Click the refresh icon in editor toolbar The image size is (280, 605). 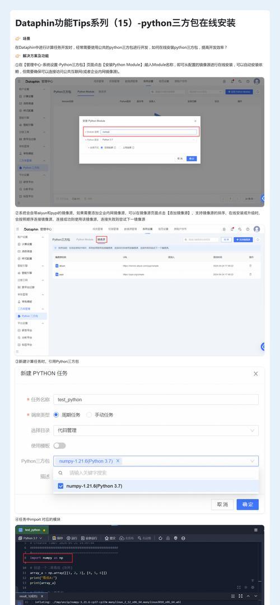click(160, 538)
